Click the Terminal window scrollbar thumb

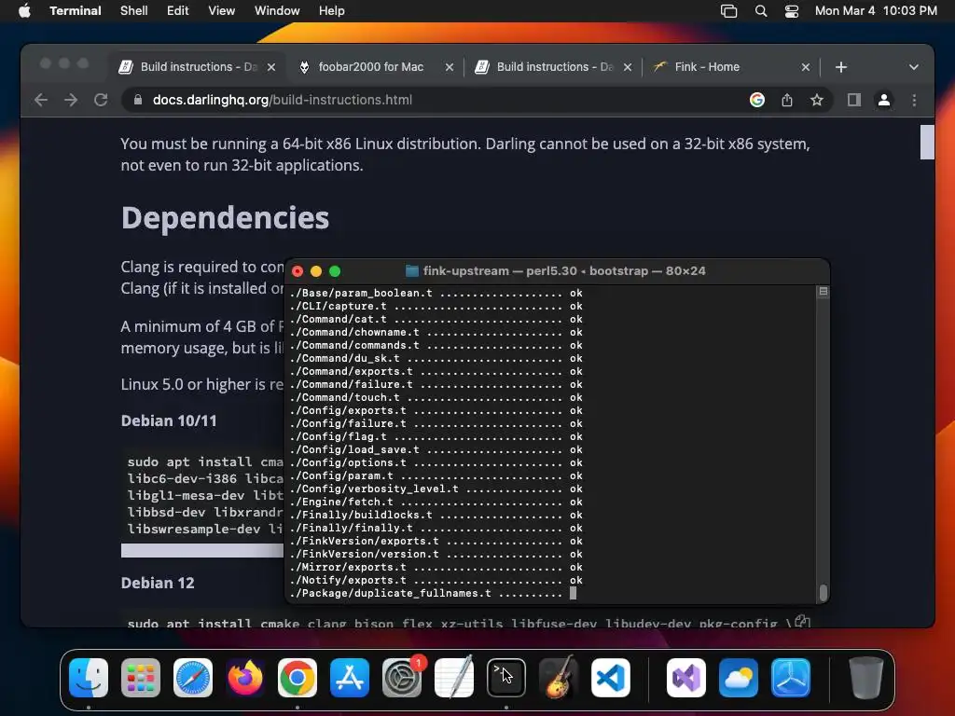(x=824, y=593)
